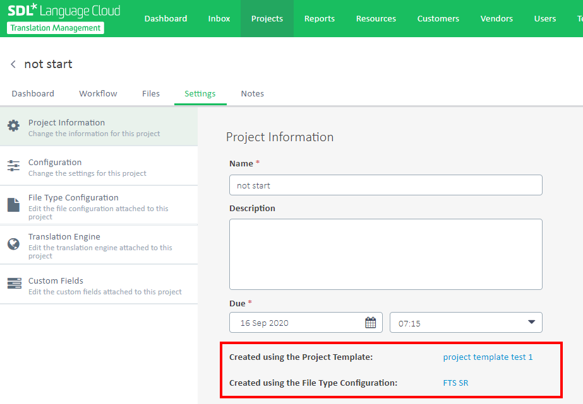Image resolution: width=583 pixels, height=404 pixels.
Task: Click the Configuration sliders icon
Action: pos(14,166)
